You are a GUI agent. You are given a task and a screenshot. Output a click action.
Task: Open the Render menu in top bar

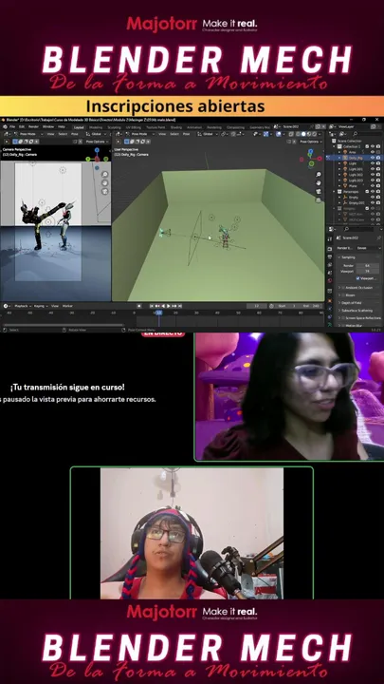(33, 126)
